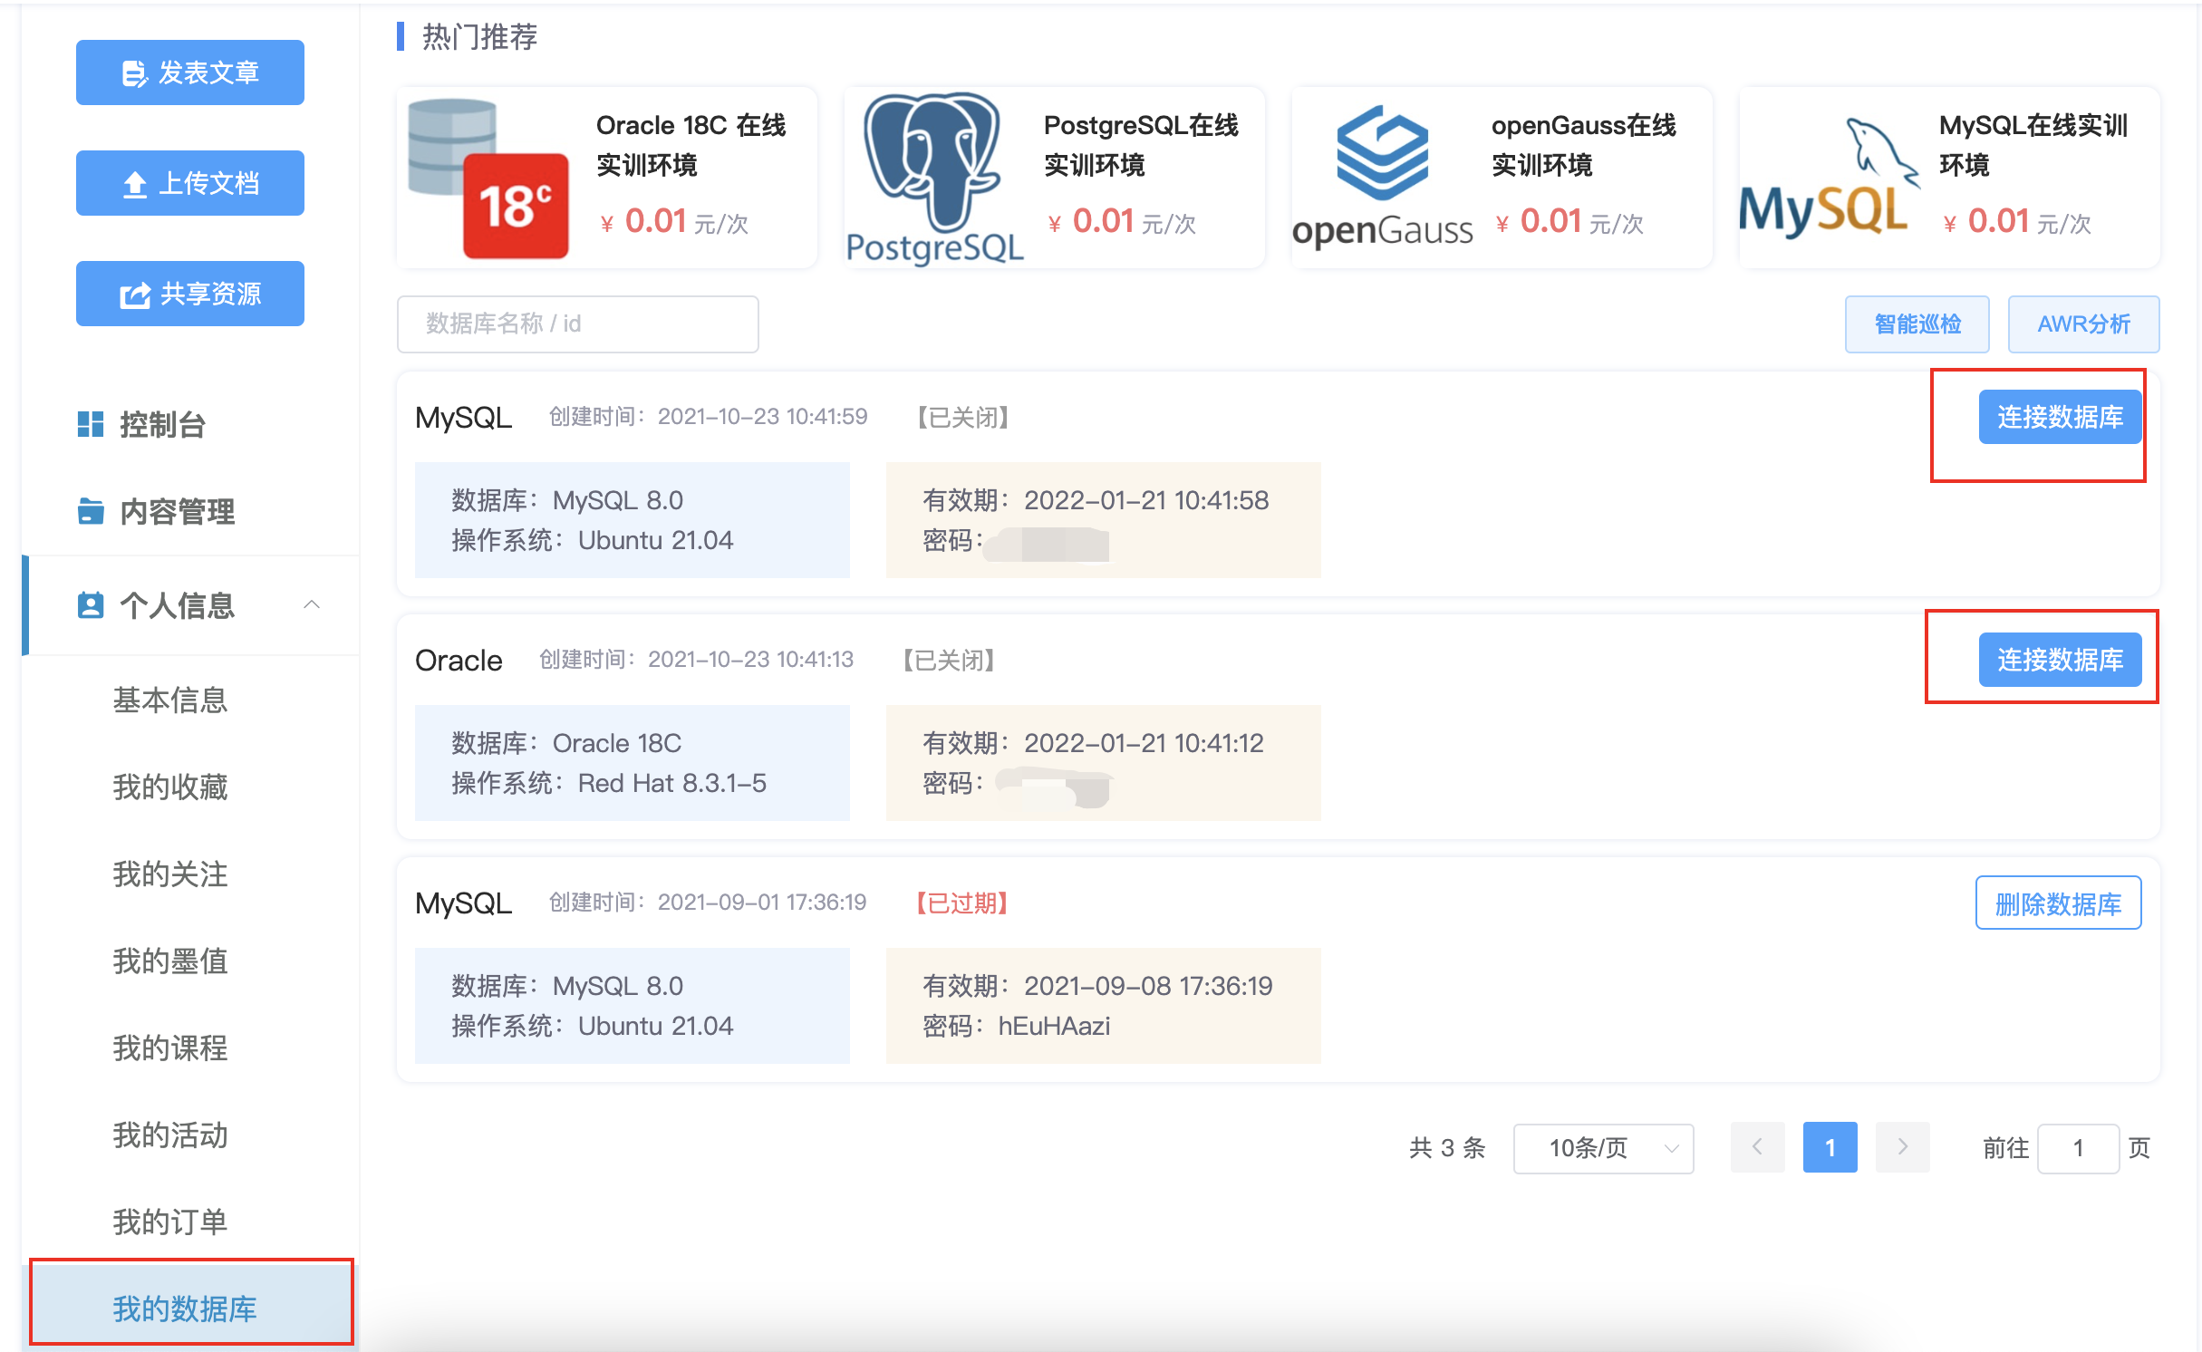Click 发表文章 button with document icon
Screen dimensions: 2202x1352
click(190, 72)
